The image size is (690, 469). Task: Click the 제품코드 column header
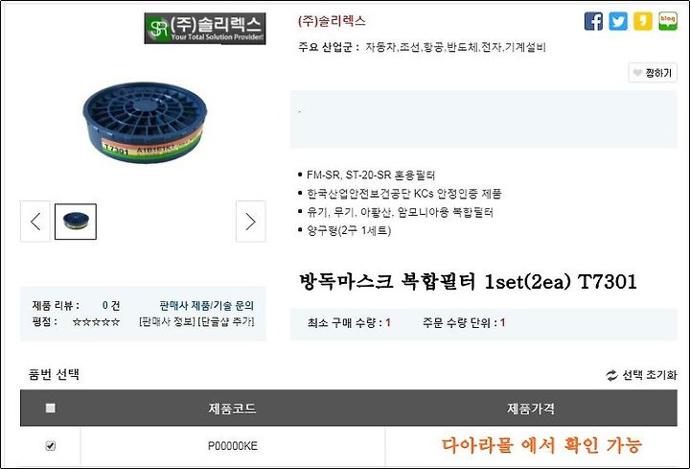[232, 409]
